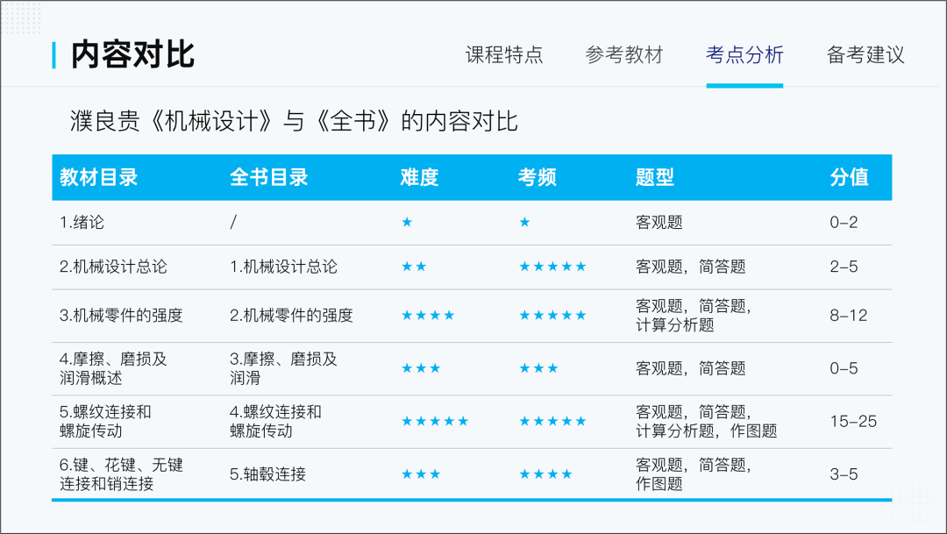The height and width of the screenshot is (534, 947).
Task: Select the 1.绪论 cell
Action: click(82, 223)
